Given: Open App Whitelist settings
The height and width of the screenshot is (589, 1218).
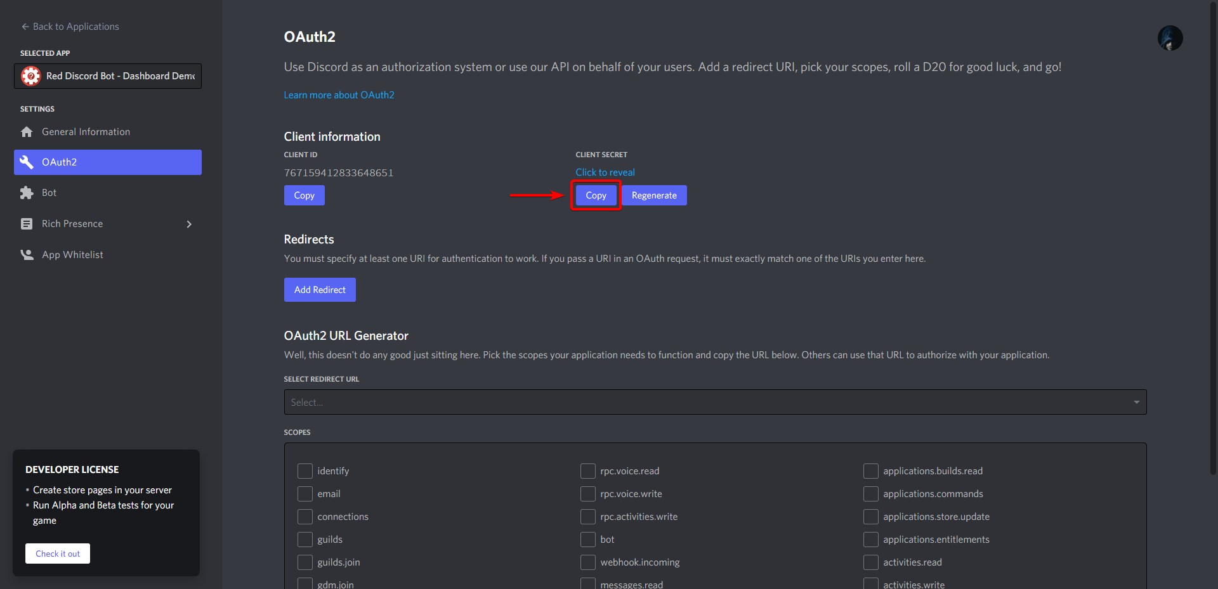Looking at the screenshot, I should pos(108,255).
